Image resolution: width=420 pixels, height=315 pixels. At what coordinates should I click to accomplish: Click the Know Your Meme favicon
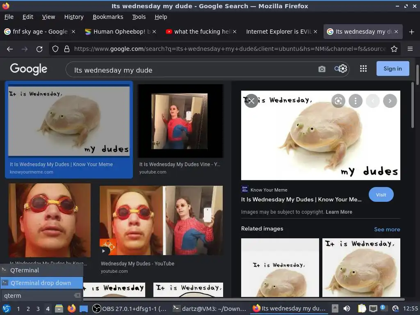pyautogui.click(x=244, y=189)
